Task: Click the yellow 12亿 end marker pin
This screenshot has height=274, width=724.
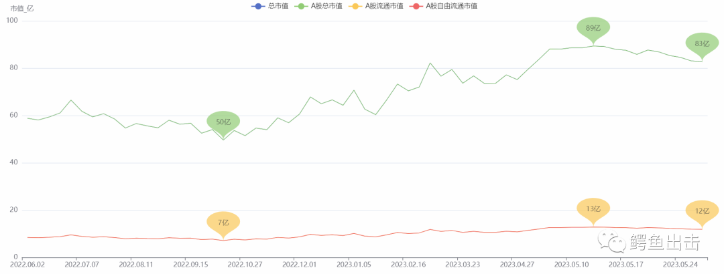Action: [x=702, y=211]
